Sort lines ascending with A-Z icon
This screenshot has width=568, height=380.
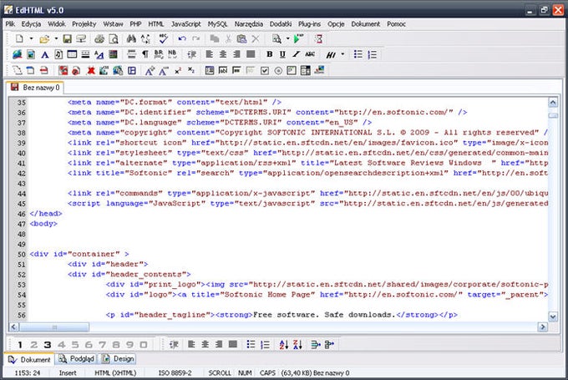click(x=284, y=344)
